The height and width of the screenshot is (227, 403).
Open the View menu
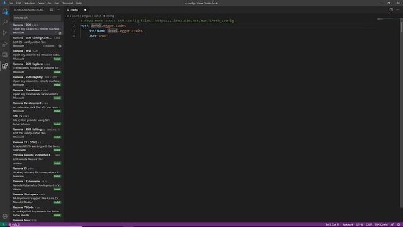tap(41, 3)
